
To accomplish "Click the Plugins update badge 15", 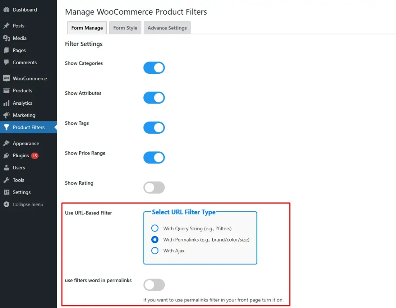I will click(34, 156).
